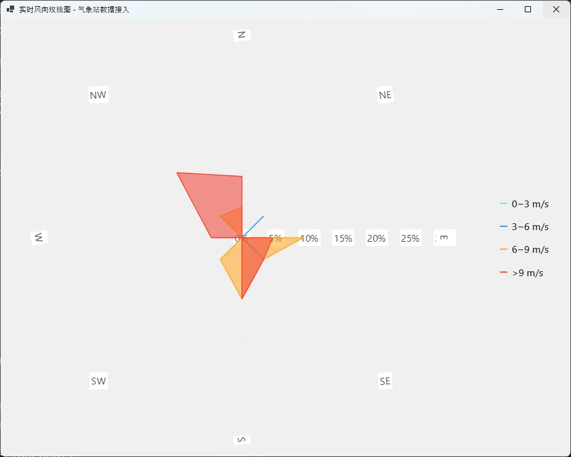571x457 pixels.
Task: Click the S direction label
Action: [x=242, y=440]
